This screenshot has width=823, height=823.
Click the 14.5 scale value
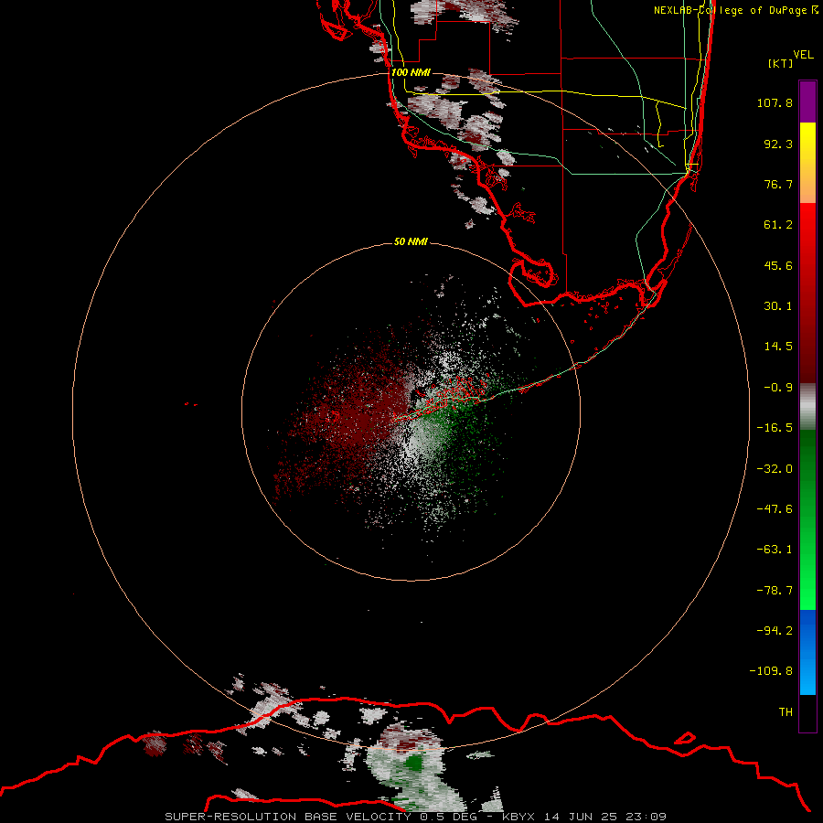click(x=778, y=347)
